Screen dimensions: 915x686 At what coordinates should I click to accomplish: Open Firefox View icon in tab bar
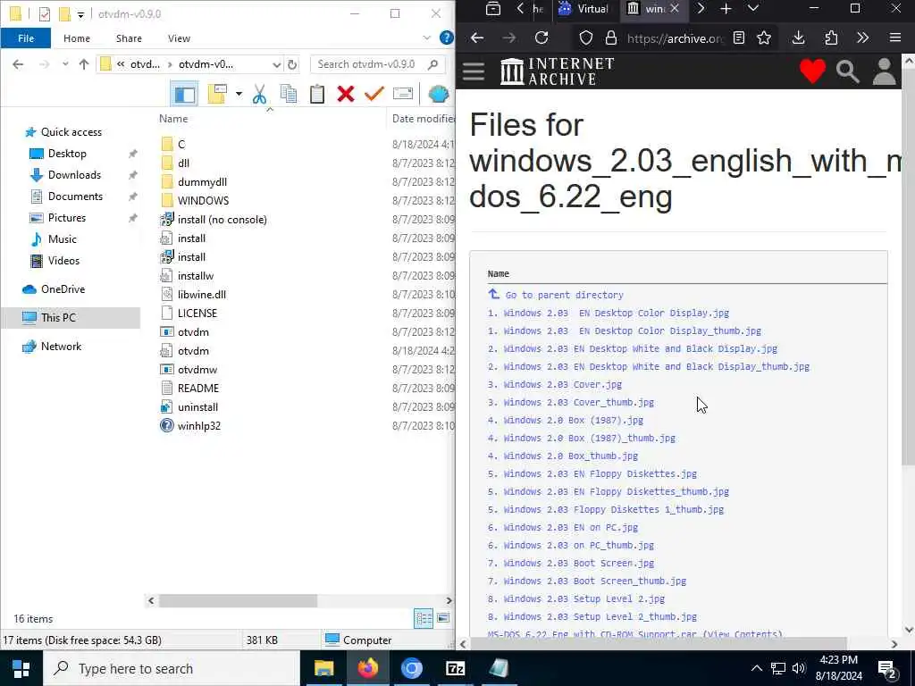(x=493, y=9)
